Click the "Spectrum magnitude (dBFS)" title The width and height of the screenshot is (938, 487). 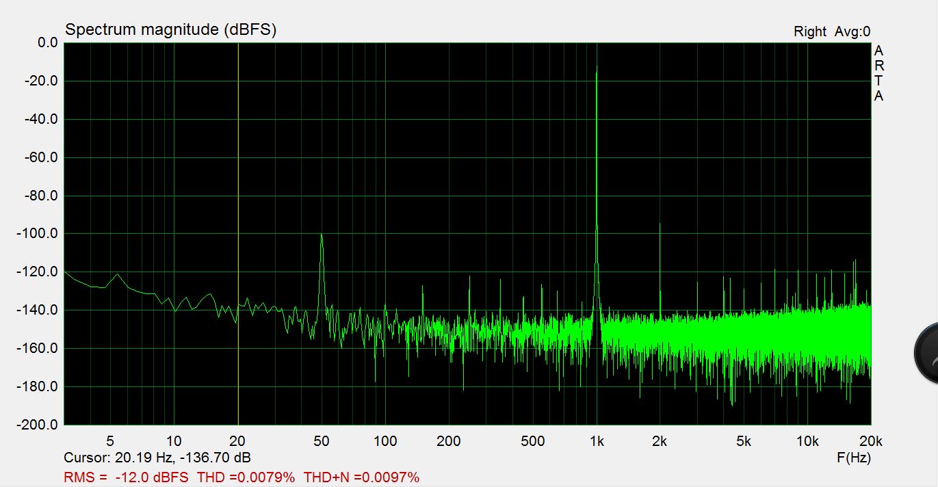point(170,29)
